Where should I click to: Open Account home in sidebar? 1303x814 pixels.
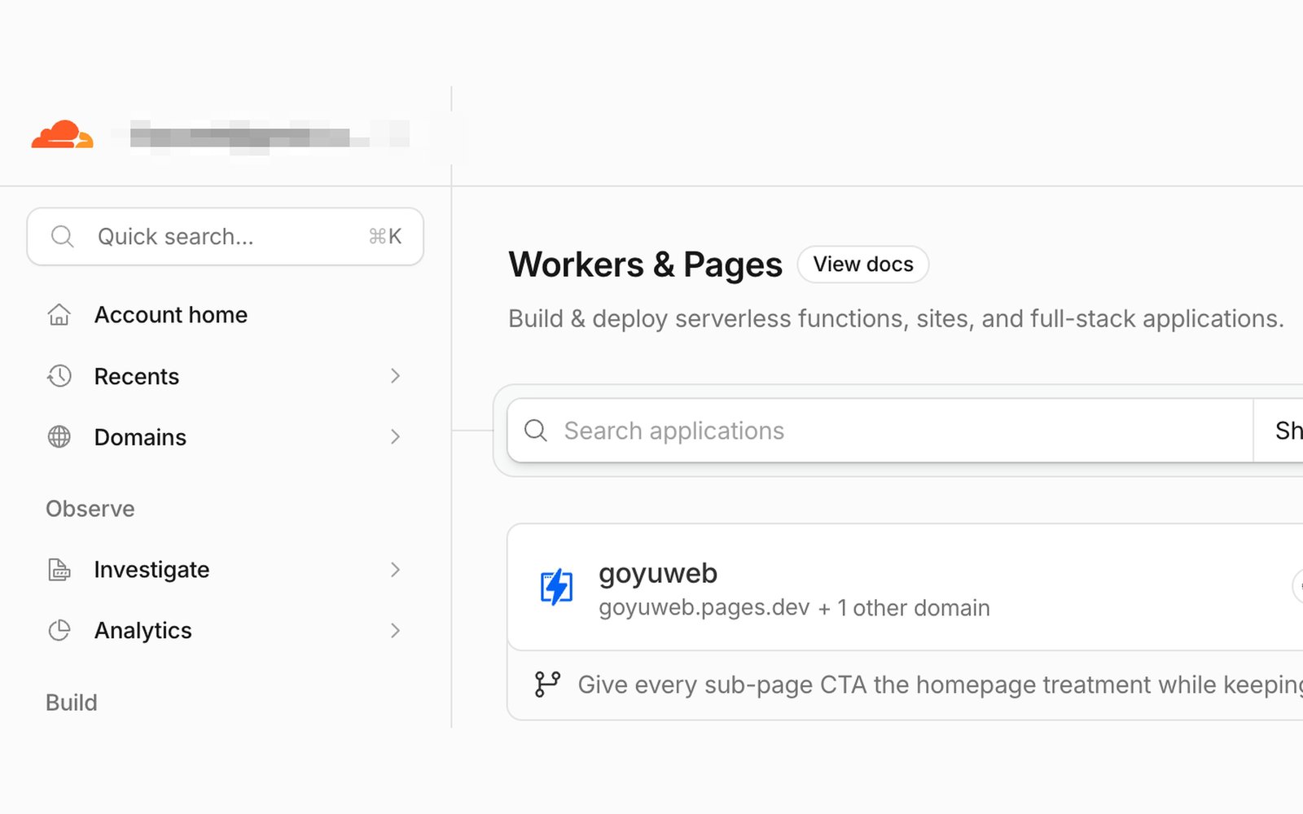pyautogui.click(x=225, y=315)
